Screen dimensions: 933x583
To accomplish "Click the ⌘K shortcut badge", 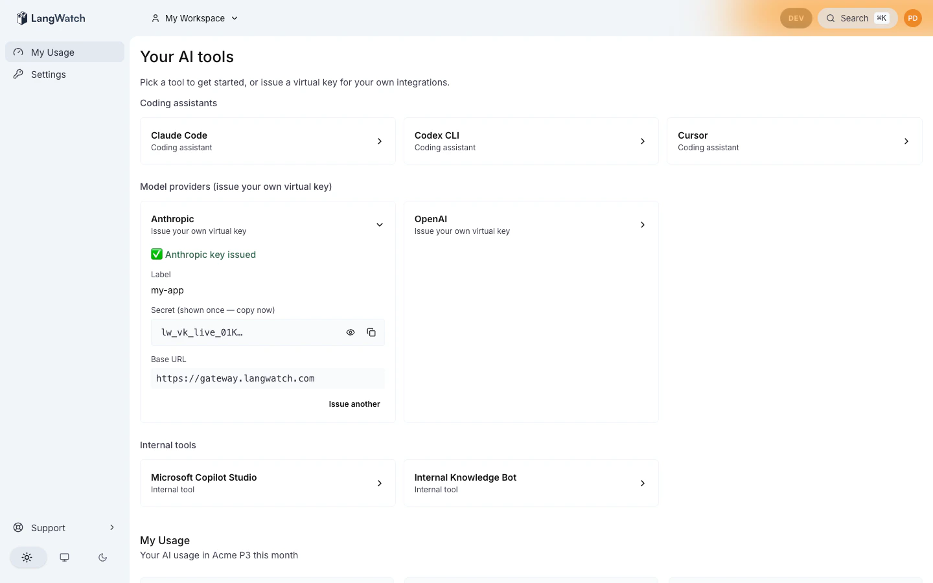I will click(x=882, y=18).
